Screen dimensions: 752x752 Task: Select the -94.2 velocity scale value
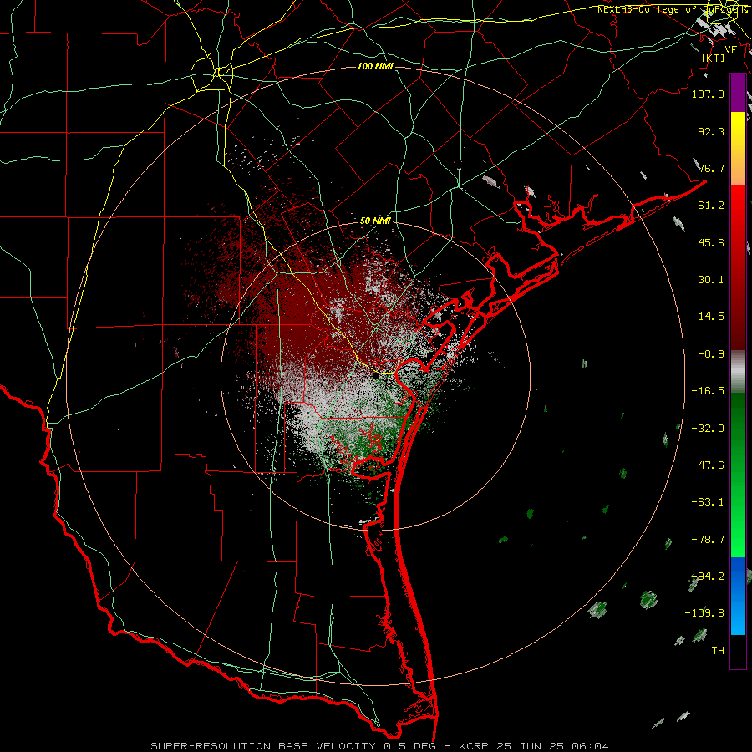tap(708, 577)
